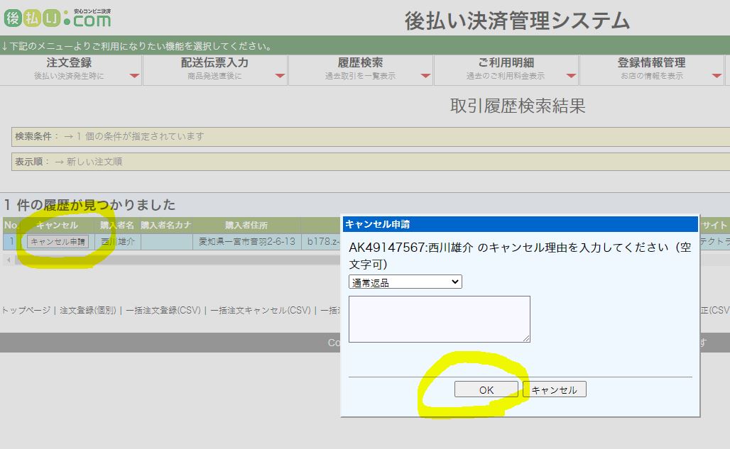Click the red arrow beside 履歴検索
Viewport: 730px width, 449px height.
coord(425,76)
